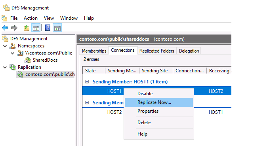Toggle the Show/Hide Console Tree icon
Image resolution: width=269 pixels, height=149 pixels.
36,28
